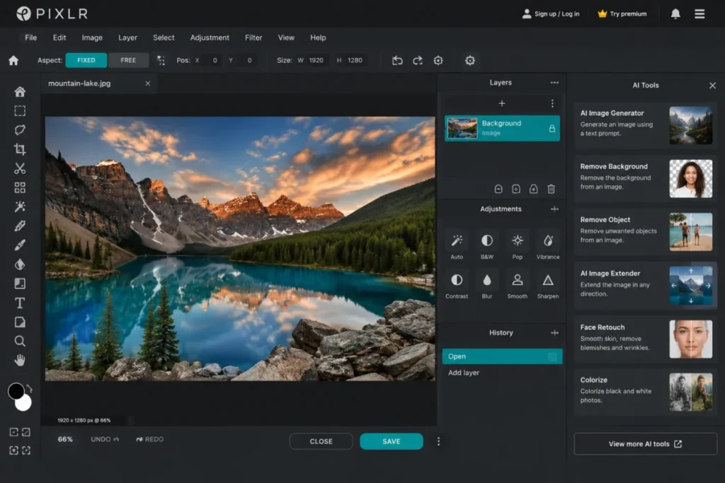The image size is (725, 483).
Task: Add a new layer with plus icon
Action: click(502, 103)
